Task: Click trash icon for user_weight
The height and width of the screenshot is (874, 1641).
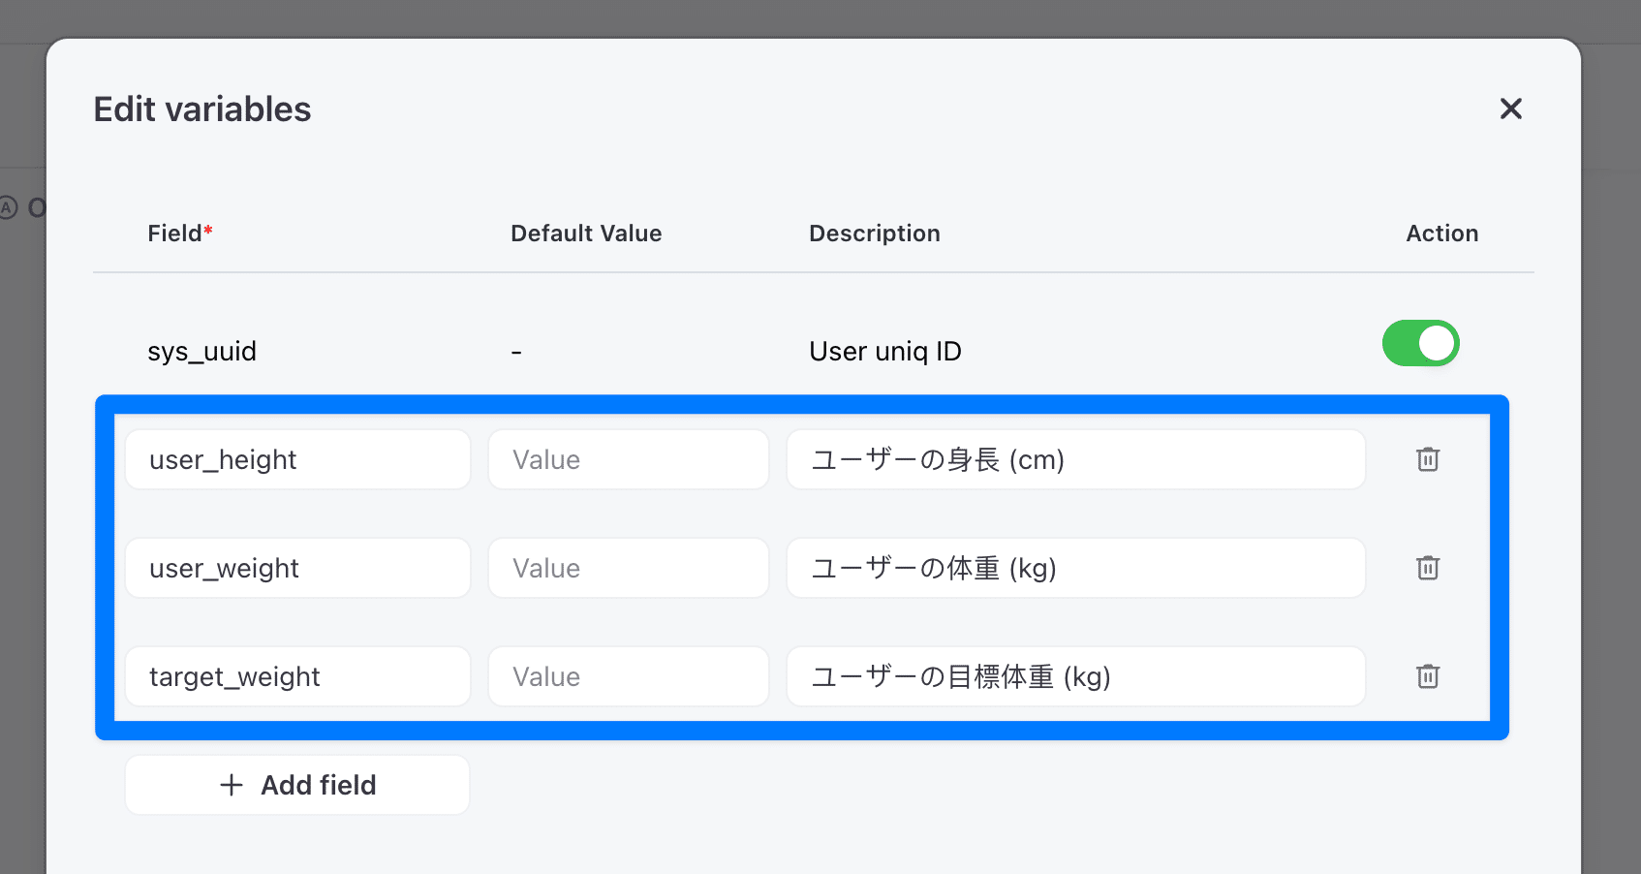Action: pos(1427,568)
